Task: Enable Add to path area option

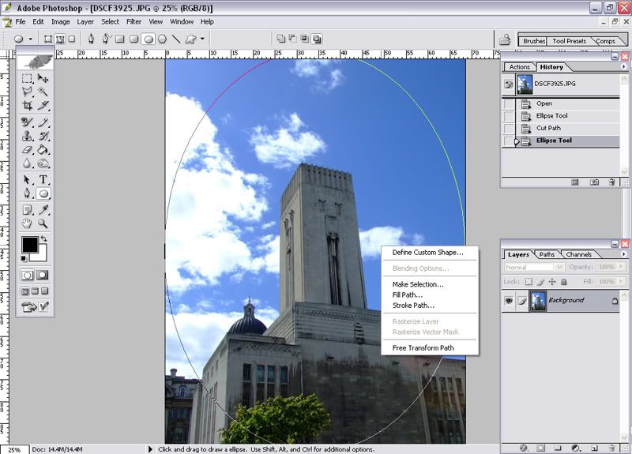Action: point(281,39)
